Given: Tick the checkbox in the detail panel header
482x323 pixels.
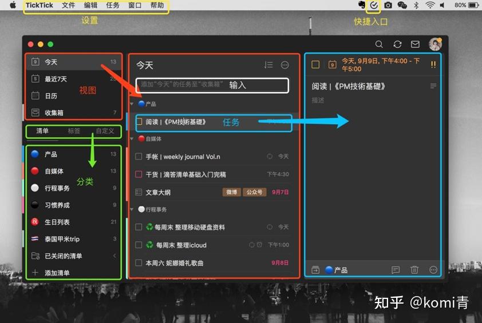Looking at the screenshot, I should [x=315, y=65].
